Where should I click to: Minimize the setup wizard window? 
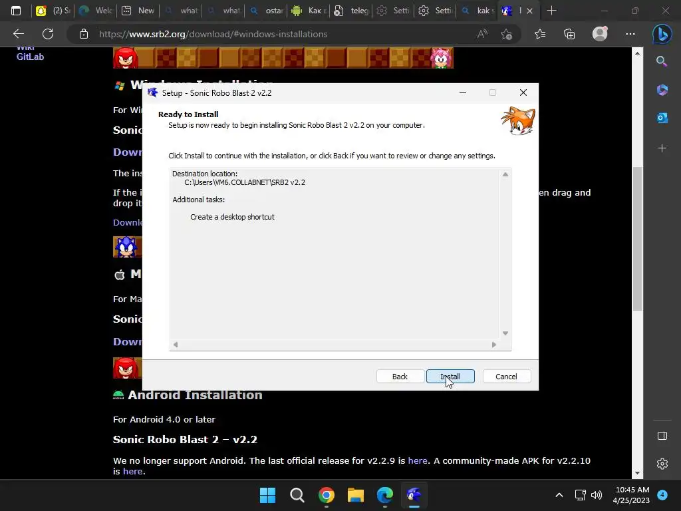(463, 92)
